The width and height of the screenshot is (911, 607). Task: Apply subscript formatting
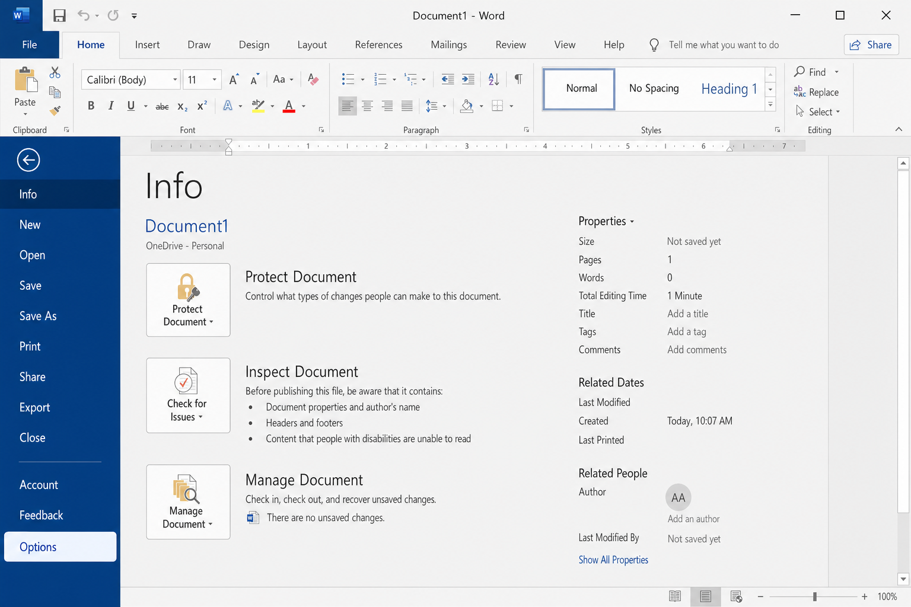(183, 107)
